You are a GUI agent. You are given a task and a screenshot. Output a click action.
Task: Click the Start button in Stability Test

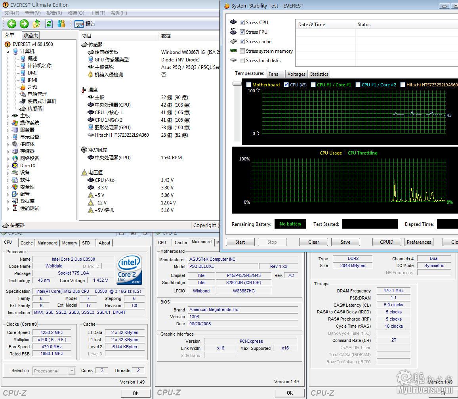[240, 242]
